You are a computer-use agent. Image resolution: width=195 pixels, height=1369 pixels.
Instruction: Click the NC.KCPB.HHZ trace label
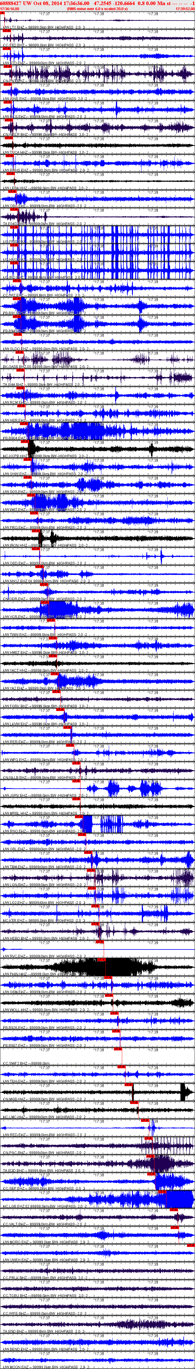45,456
